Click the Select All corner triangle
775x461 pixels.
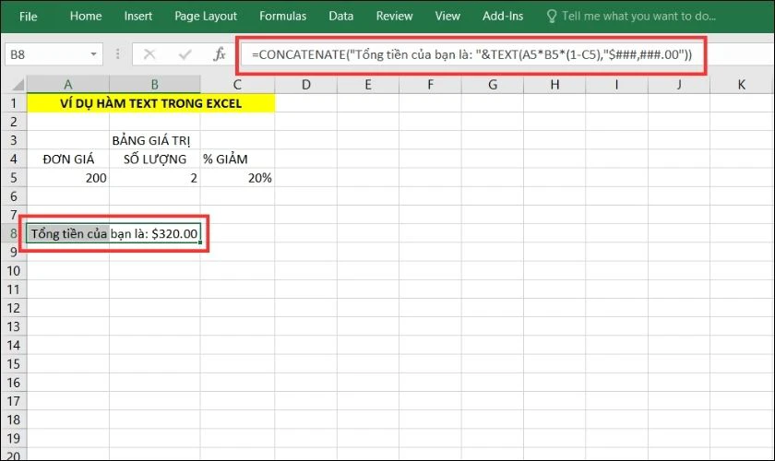pos(18,85)
